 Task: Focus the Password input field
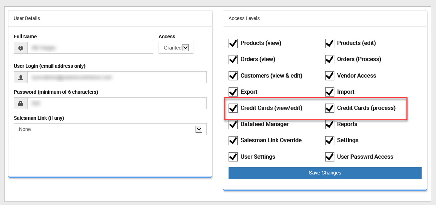117,103
